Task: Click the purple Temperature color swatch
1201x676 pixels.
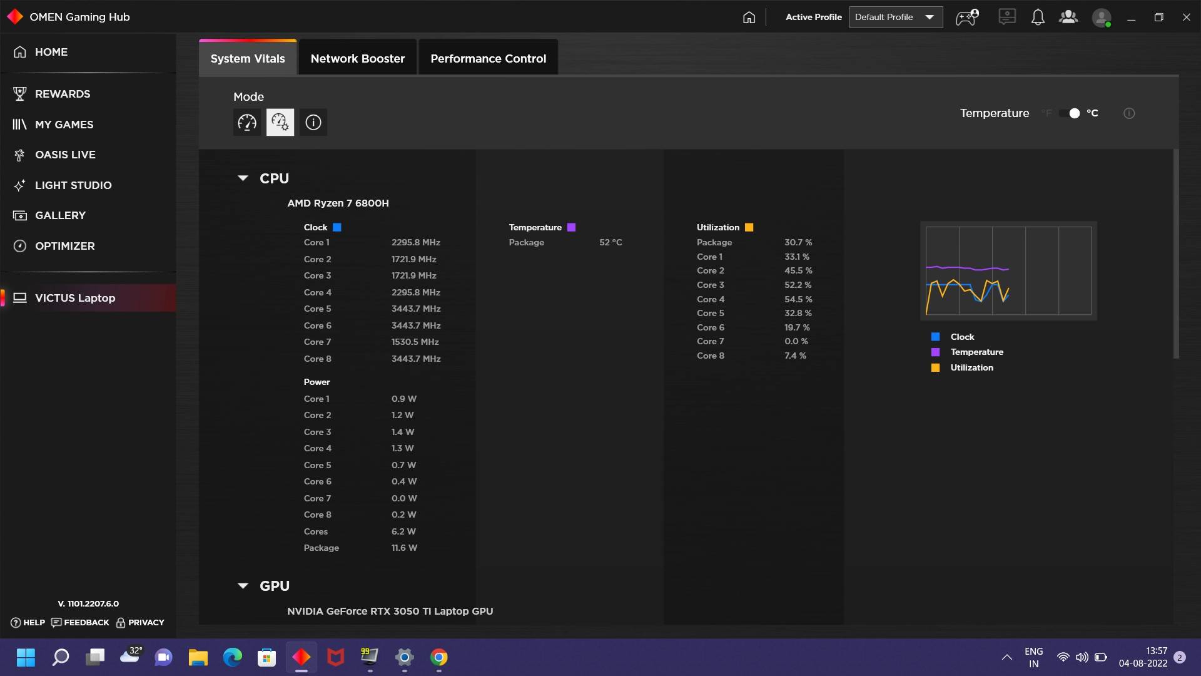Action: tap(571, 227)
